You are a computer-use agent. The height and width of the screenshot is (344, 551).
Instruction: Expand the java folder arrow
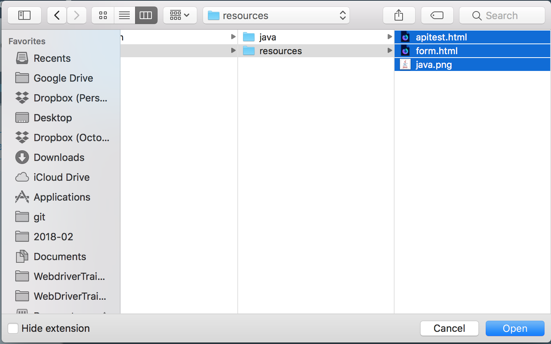click(x=389, y=37)
